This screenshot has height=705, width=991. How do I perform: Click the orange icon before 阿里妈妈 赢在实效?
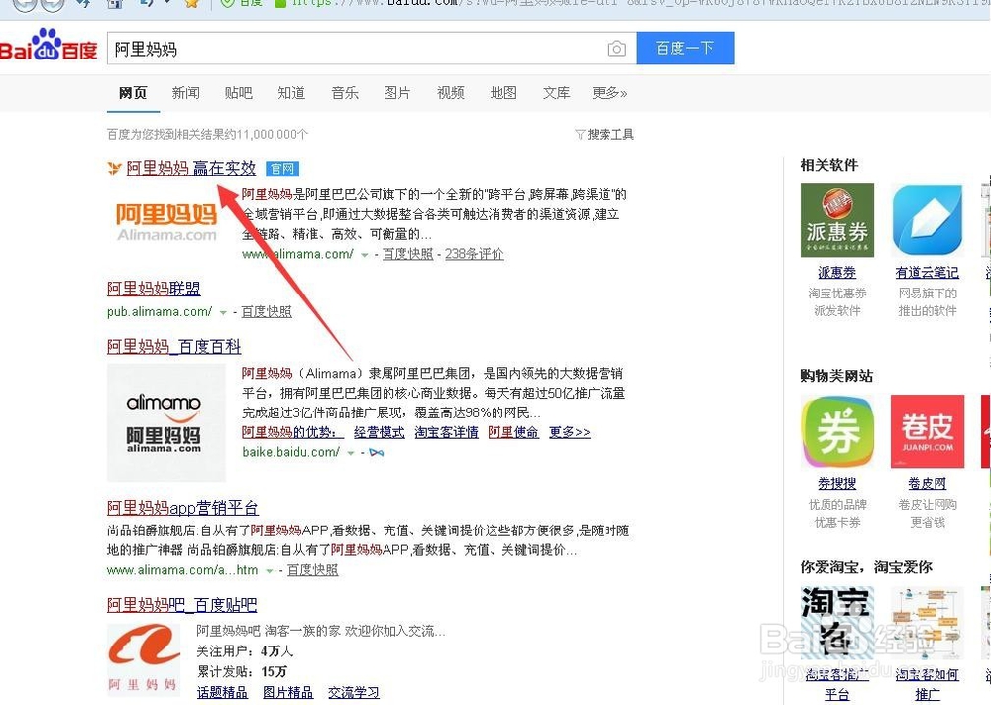(x=114, y=169)
